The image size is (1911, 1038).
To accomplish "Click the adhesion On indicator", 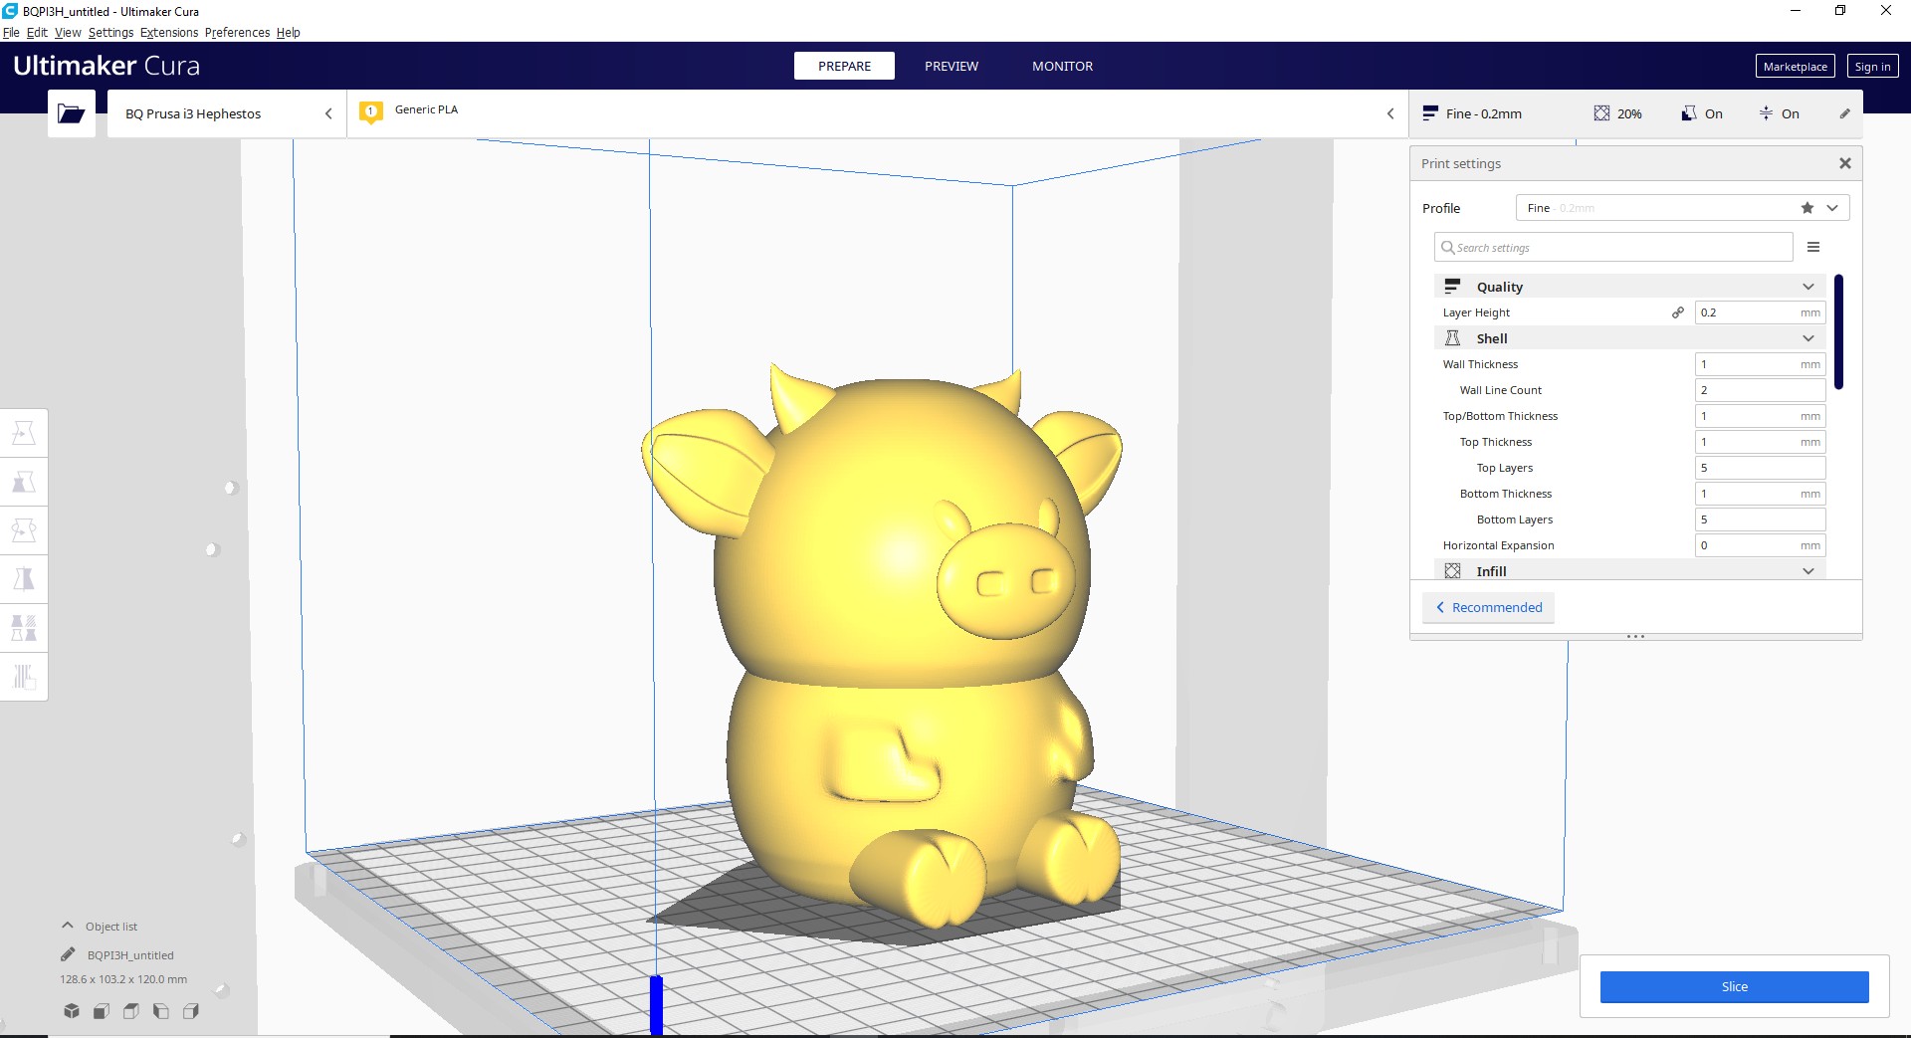I will coord(1779,113).
